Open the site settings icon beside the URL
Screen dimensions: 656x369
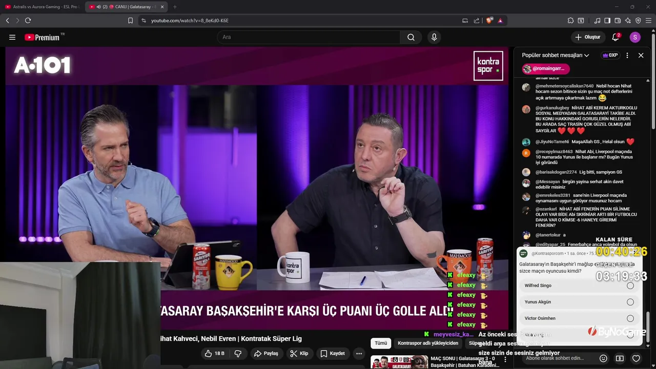(143, 20)
